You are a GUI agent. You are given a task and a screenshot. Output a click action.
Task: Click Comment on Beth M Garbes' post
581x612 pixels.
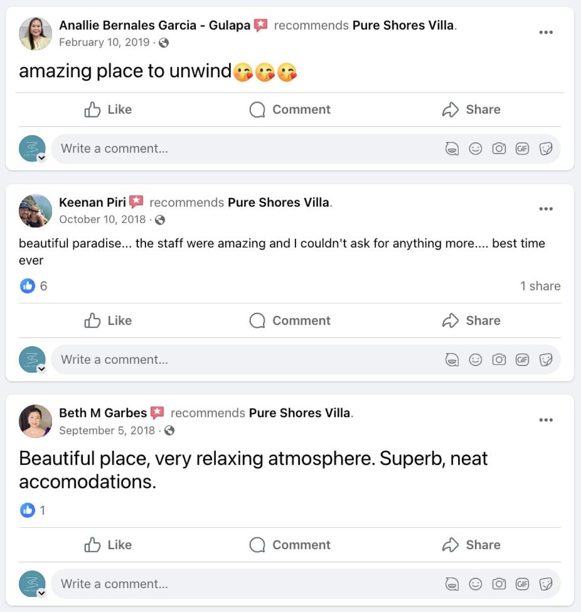click(290, 545)
